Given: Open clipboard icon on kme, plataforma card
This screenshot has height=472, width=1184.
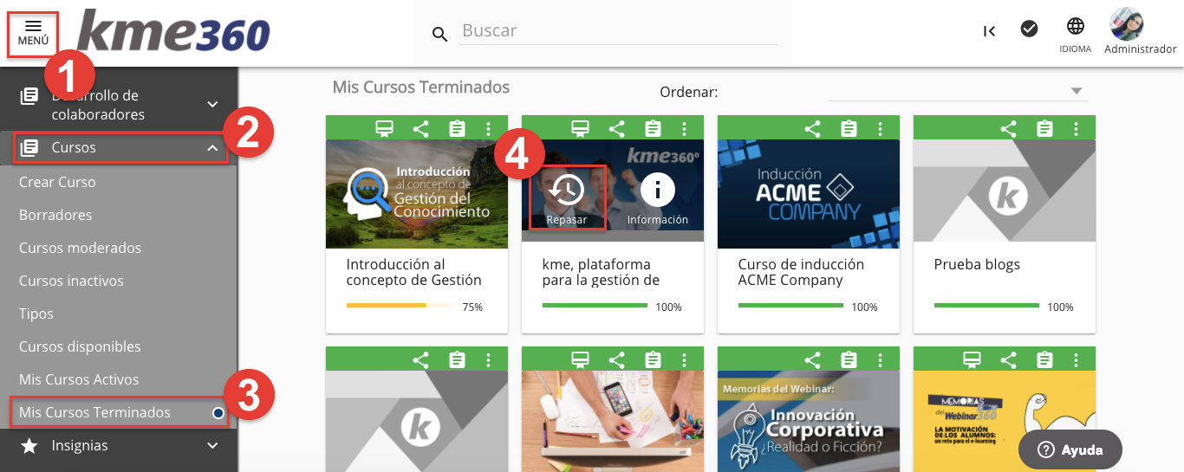Looking at the screenshot, I should pyautogui.click(x=653, y=129).
